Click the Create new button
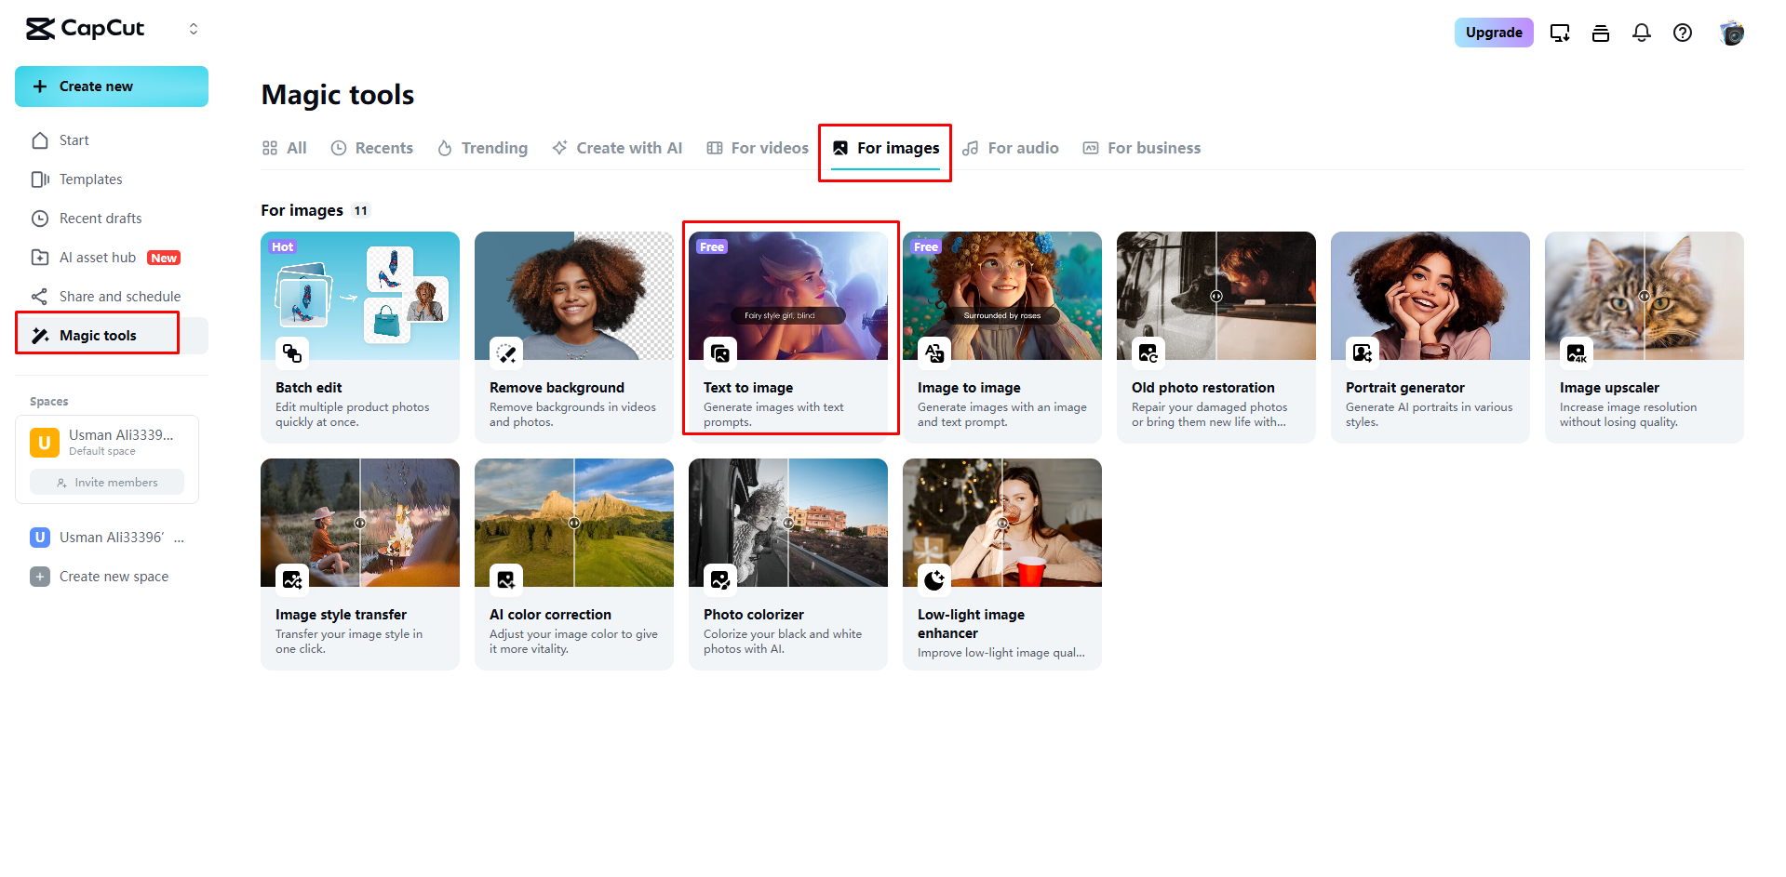1786x877 pixels. (112, 86)
